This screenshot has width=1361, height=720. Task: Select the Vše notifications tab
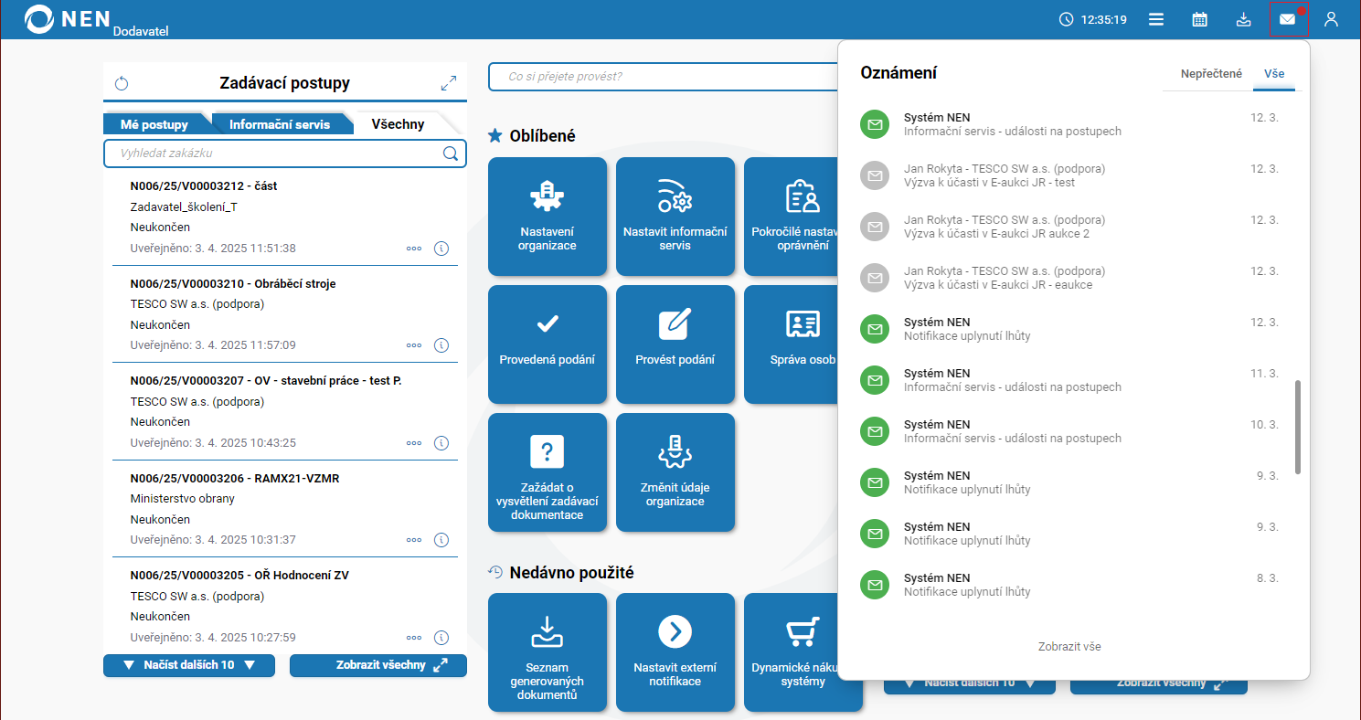click(x=1274, y=74)
